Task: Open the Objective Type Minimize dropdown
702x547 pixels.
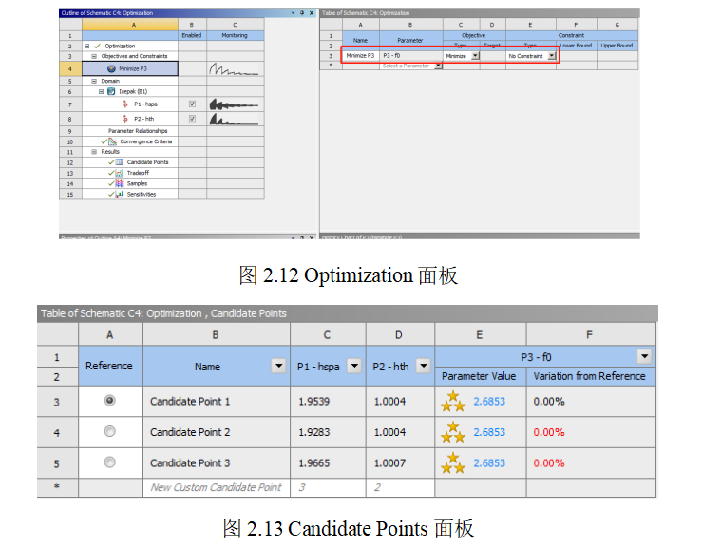Action: [475, 56]
